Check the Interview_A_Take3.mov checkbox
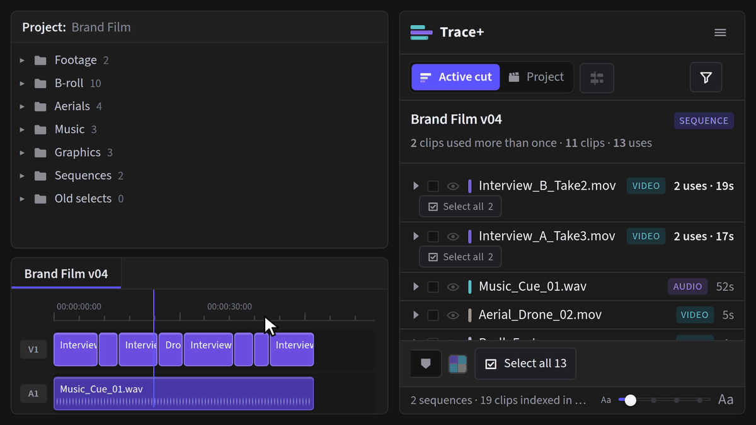This screenshot has width=756, height=425. [x=433, y=236]
